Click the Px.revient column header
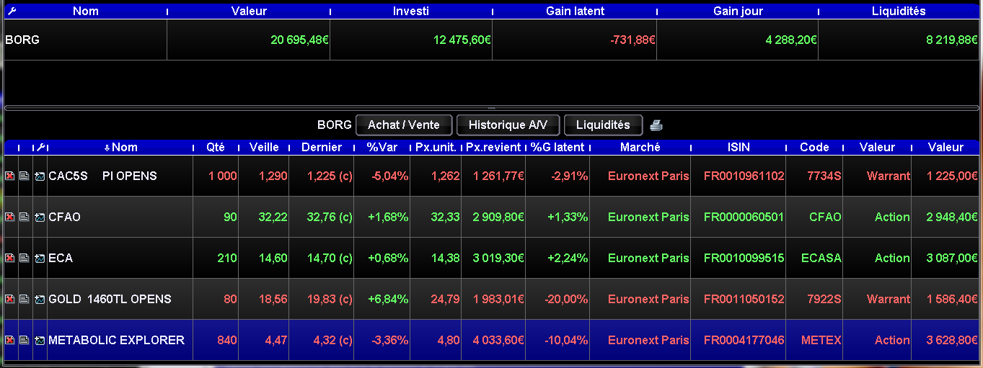Image resolution: width=983 pixels, height=368 pixels. 493,148
